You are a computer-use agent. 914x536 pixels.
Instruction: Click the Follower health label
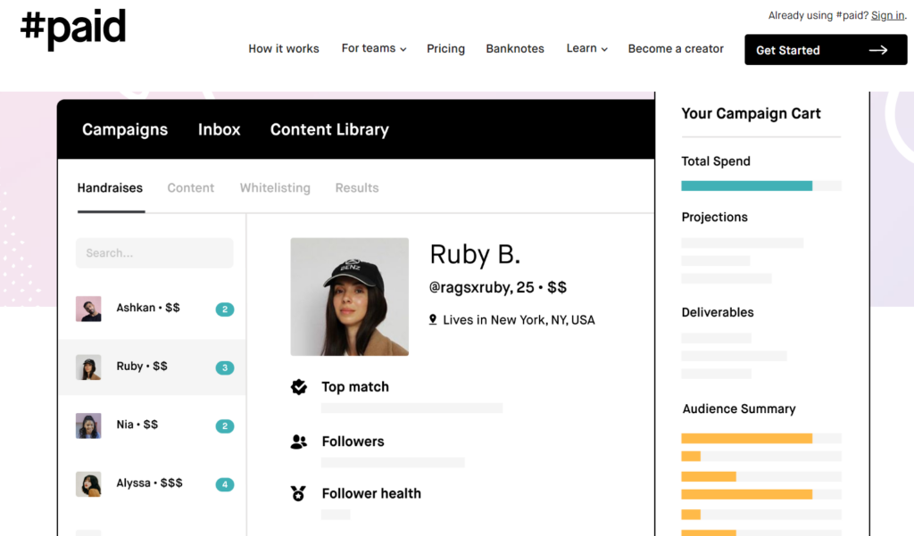(x=371, y=493)
